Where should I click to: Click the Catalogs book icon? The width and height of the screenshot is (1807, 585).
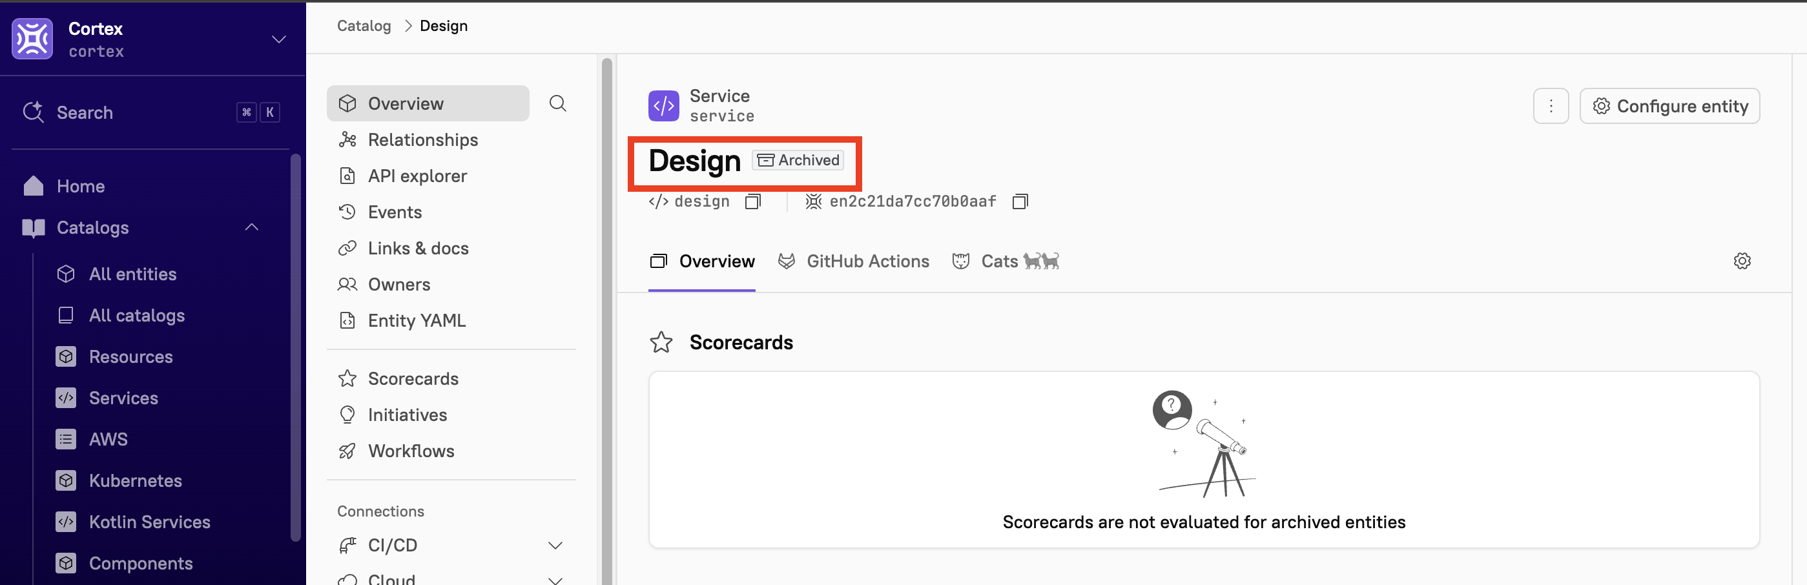(33, 227)
